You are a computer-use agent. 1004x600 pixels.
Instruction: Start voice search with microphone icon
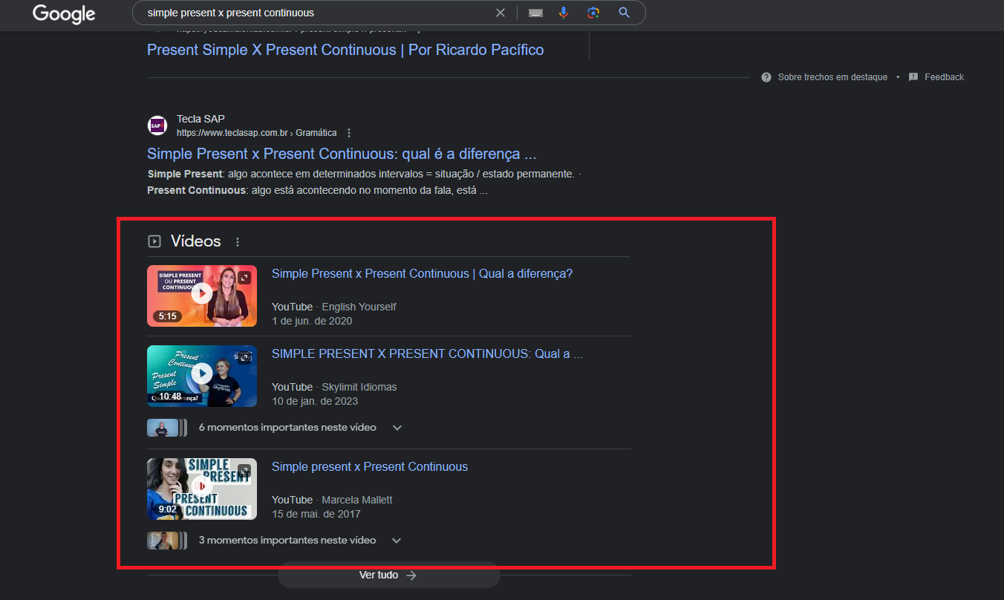pos(564,13)
